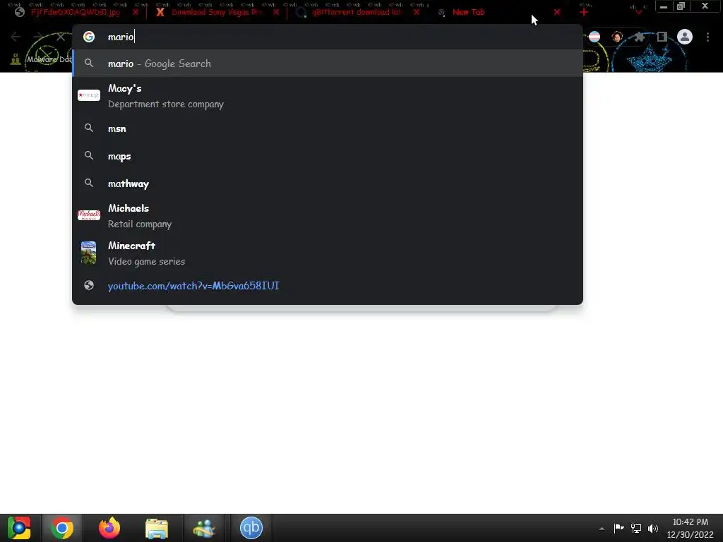The height and width of the screenshot is (542, 723).
Task: Close the Download Sony Vegas Pro tab
Action: (276, 13)
